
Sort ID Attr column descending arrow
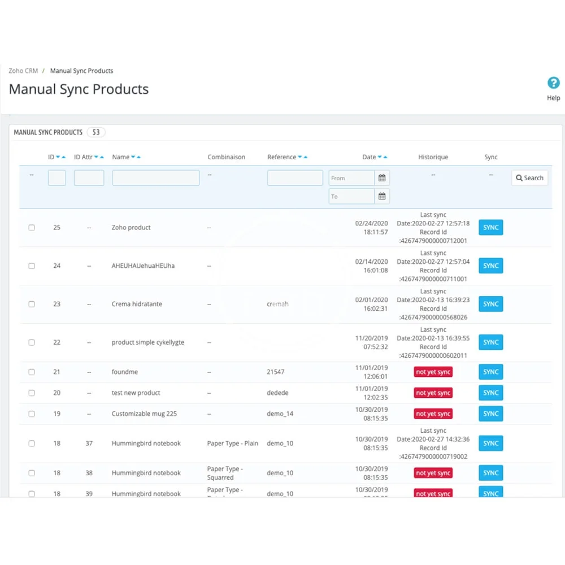click(x=96, y=157)
